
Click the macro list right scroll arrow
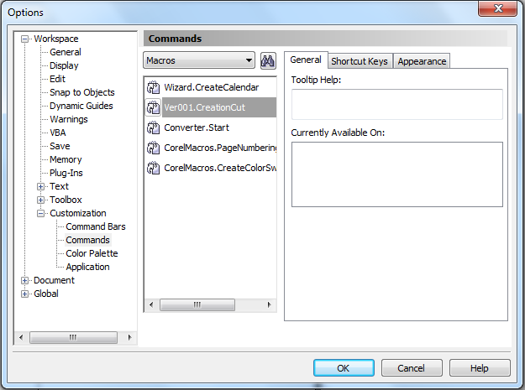coord(270,304)
